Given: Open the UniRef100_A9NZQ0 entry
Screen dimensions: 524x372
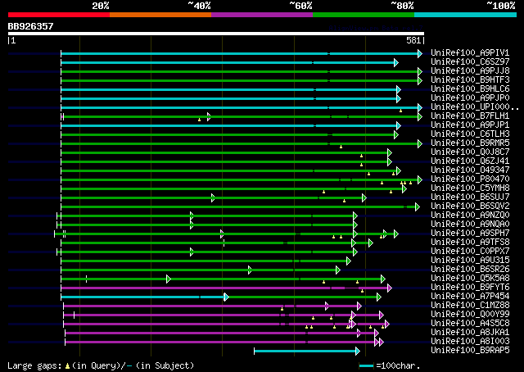Looking at the screenshot, I should 470,215.
